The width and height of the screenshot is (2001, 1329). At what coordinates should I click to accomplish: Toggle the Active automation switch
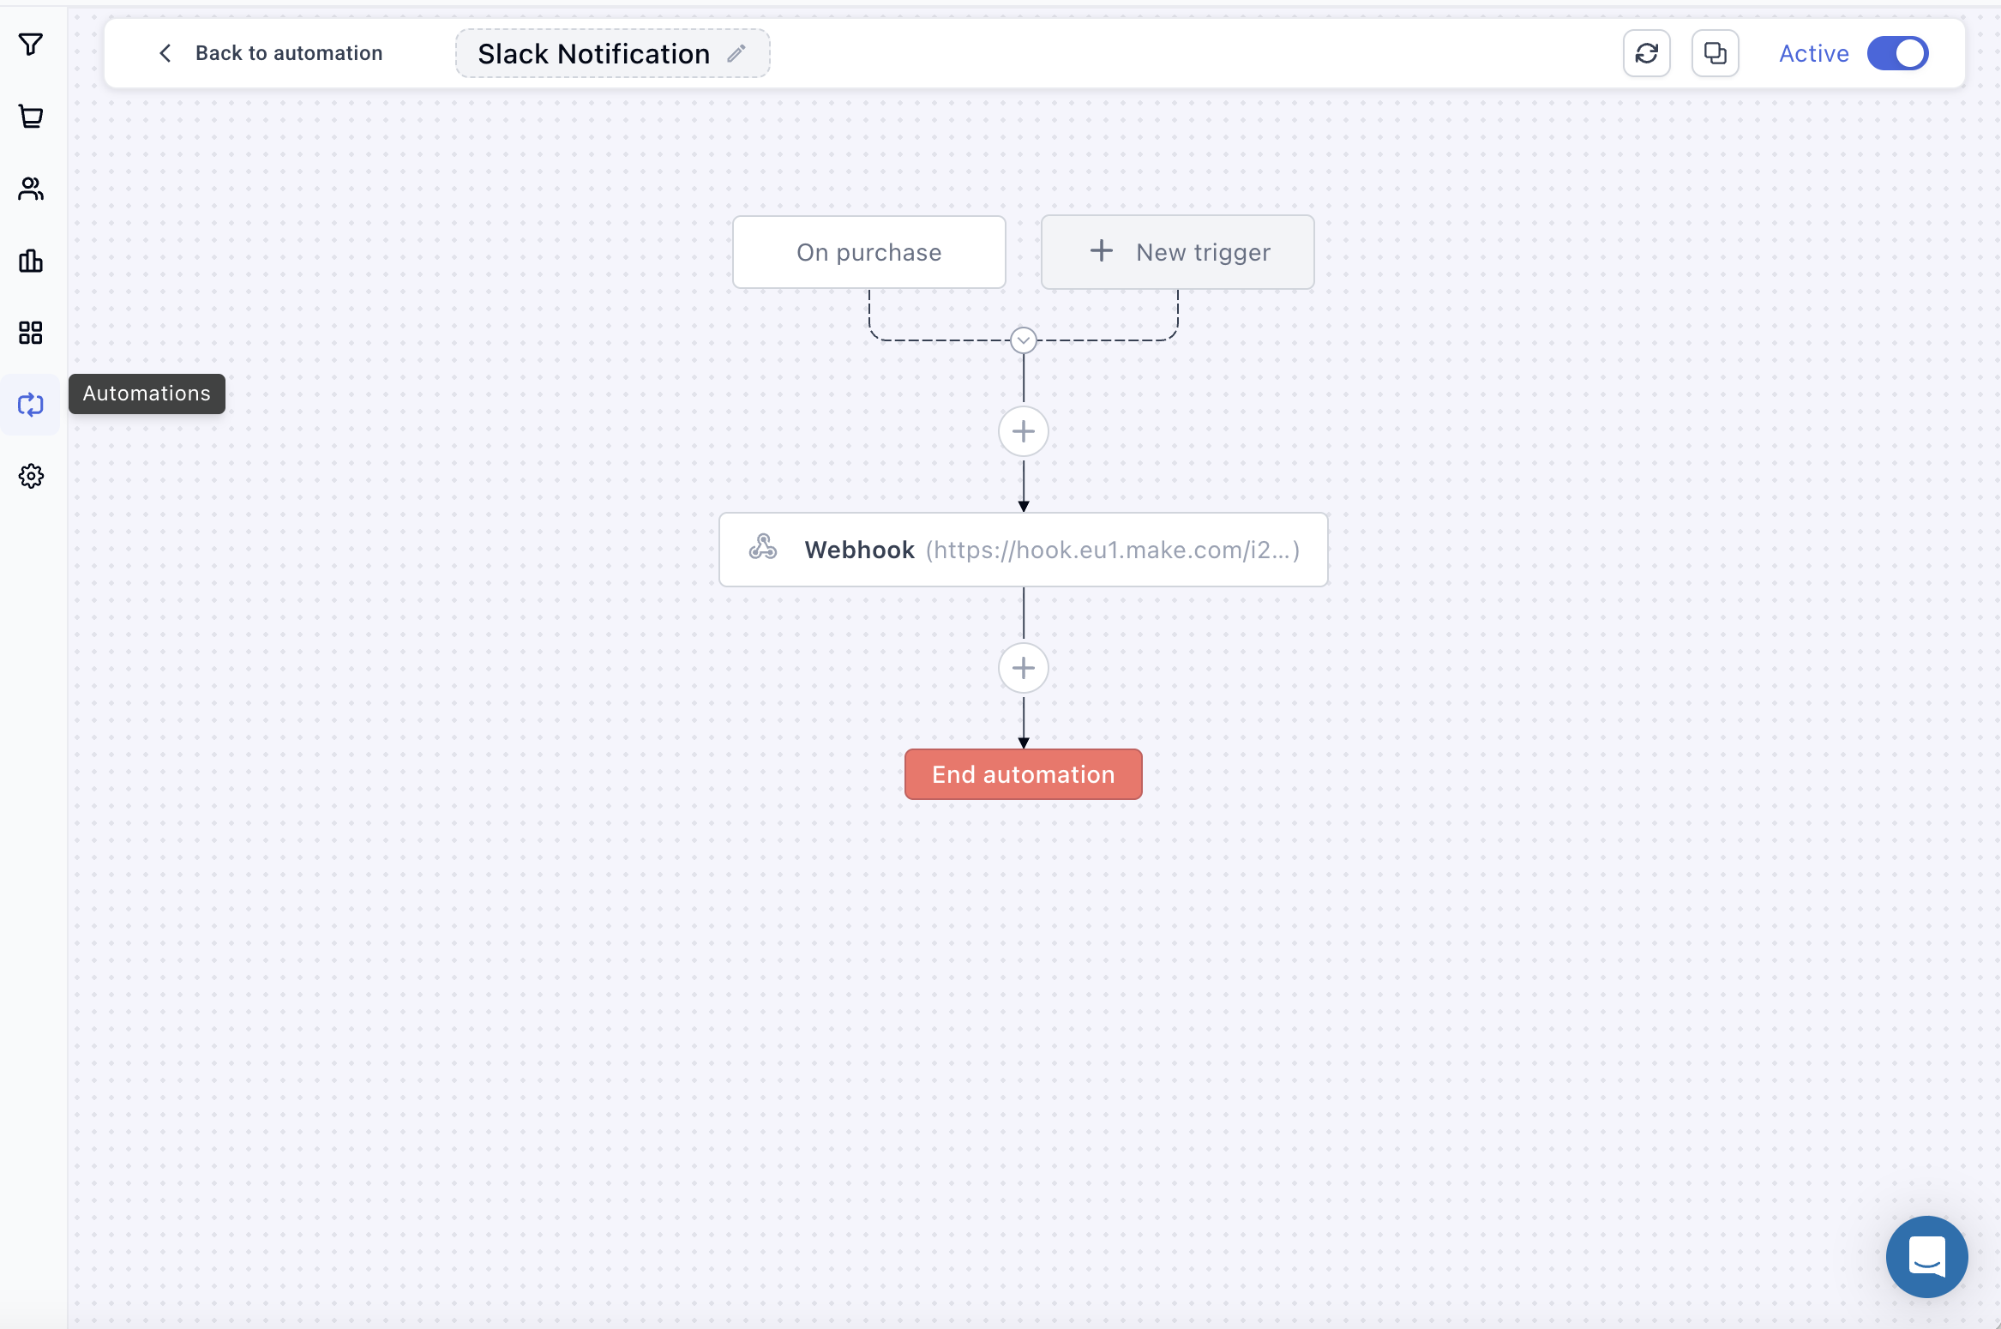point(1897,53)
